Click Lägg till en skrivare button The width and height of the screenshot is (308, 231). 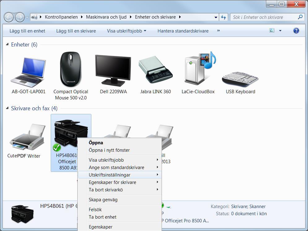pos(76,31)
